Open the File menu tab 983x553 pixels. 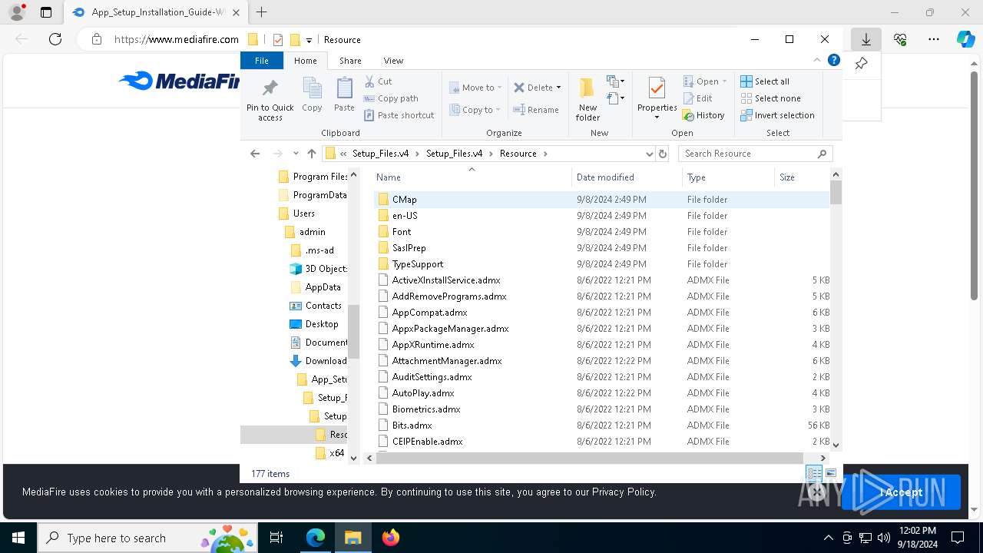point(262,61)
